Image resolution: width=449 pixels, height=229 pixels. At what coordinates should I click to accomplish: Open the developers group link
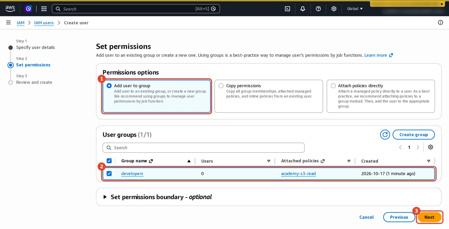pyautogui.click(x=132, y=174)
